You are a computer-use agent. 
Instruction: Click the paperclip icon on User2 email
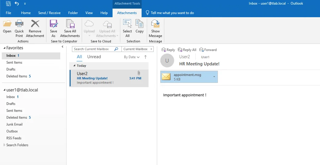pyautogui.click(x=138, y=73)
